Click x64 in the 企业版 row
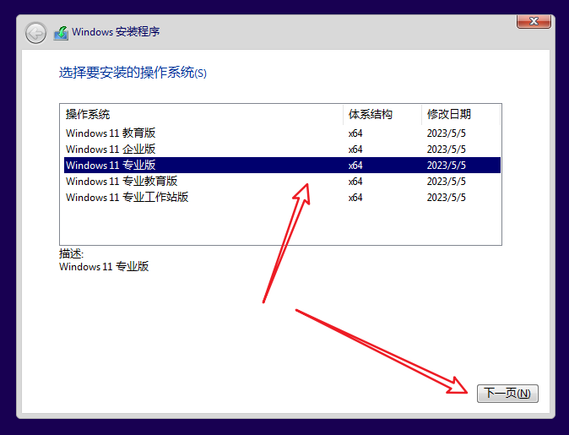569x435 pixels. [x=355, y=150]
